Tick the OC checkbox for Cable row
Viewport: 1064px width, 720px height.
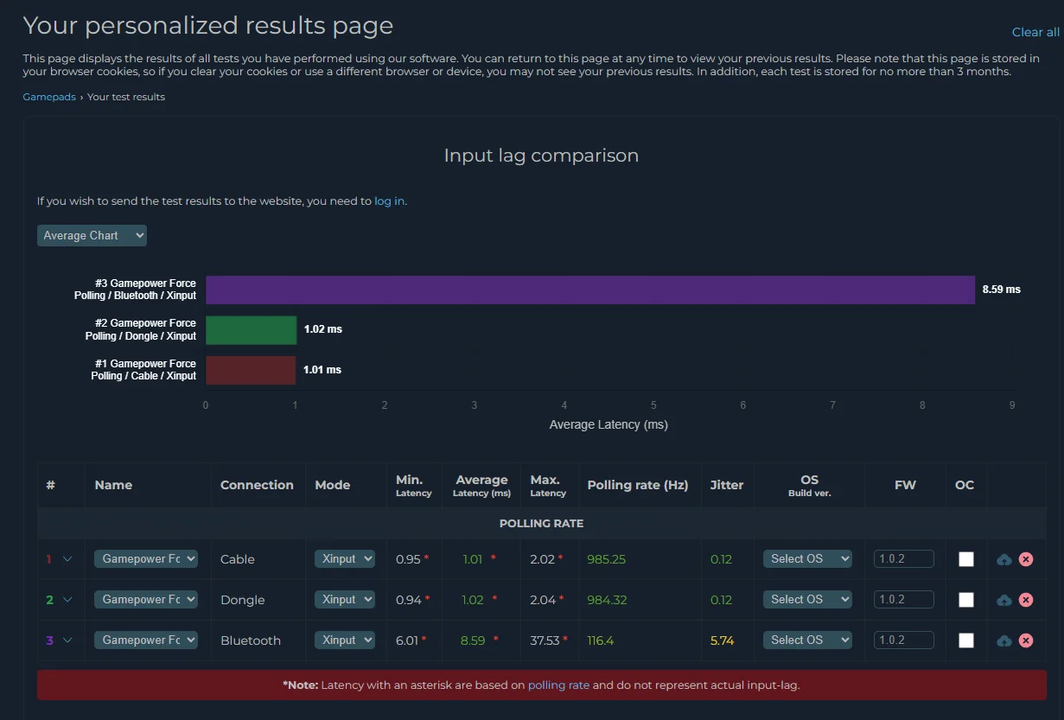tap(966, 559)
